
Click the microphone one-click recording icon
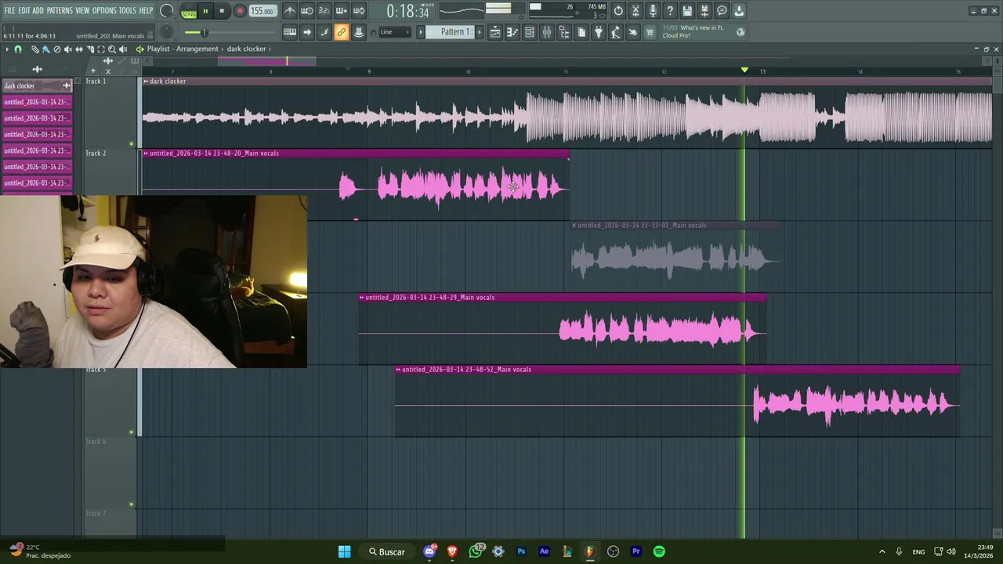653,11
